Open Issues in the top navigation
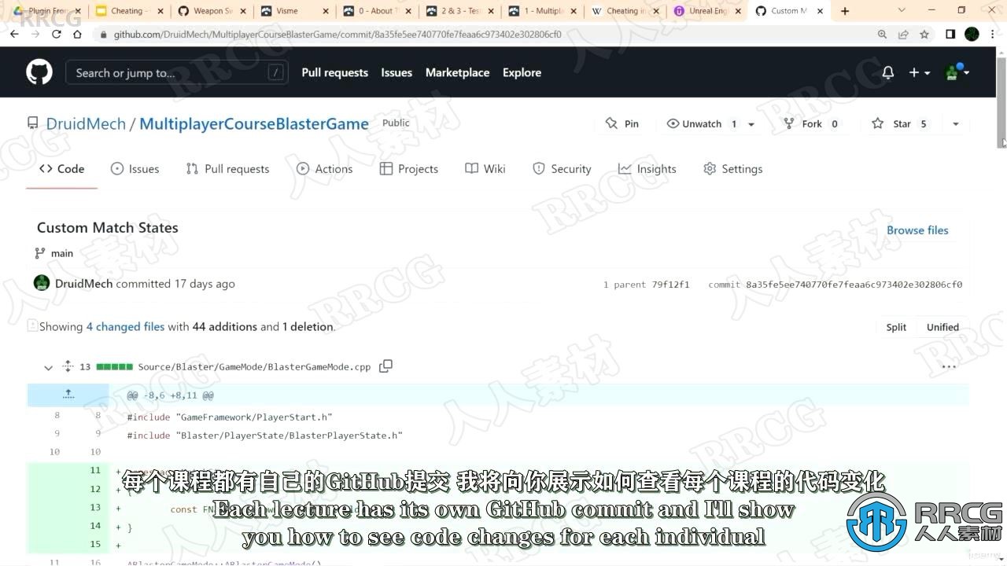 (397, 72)
